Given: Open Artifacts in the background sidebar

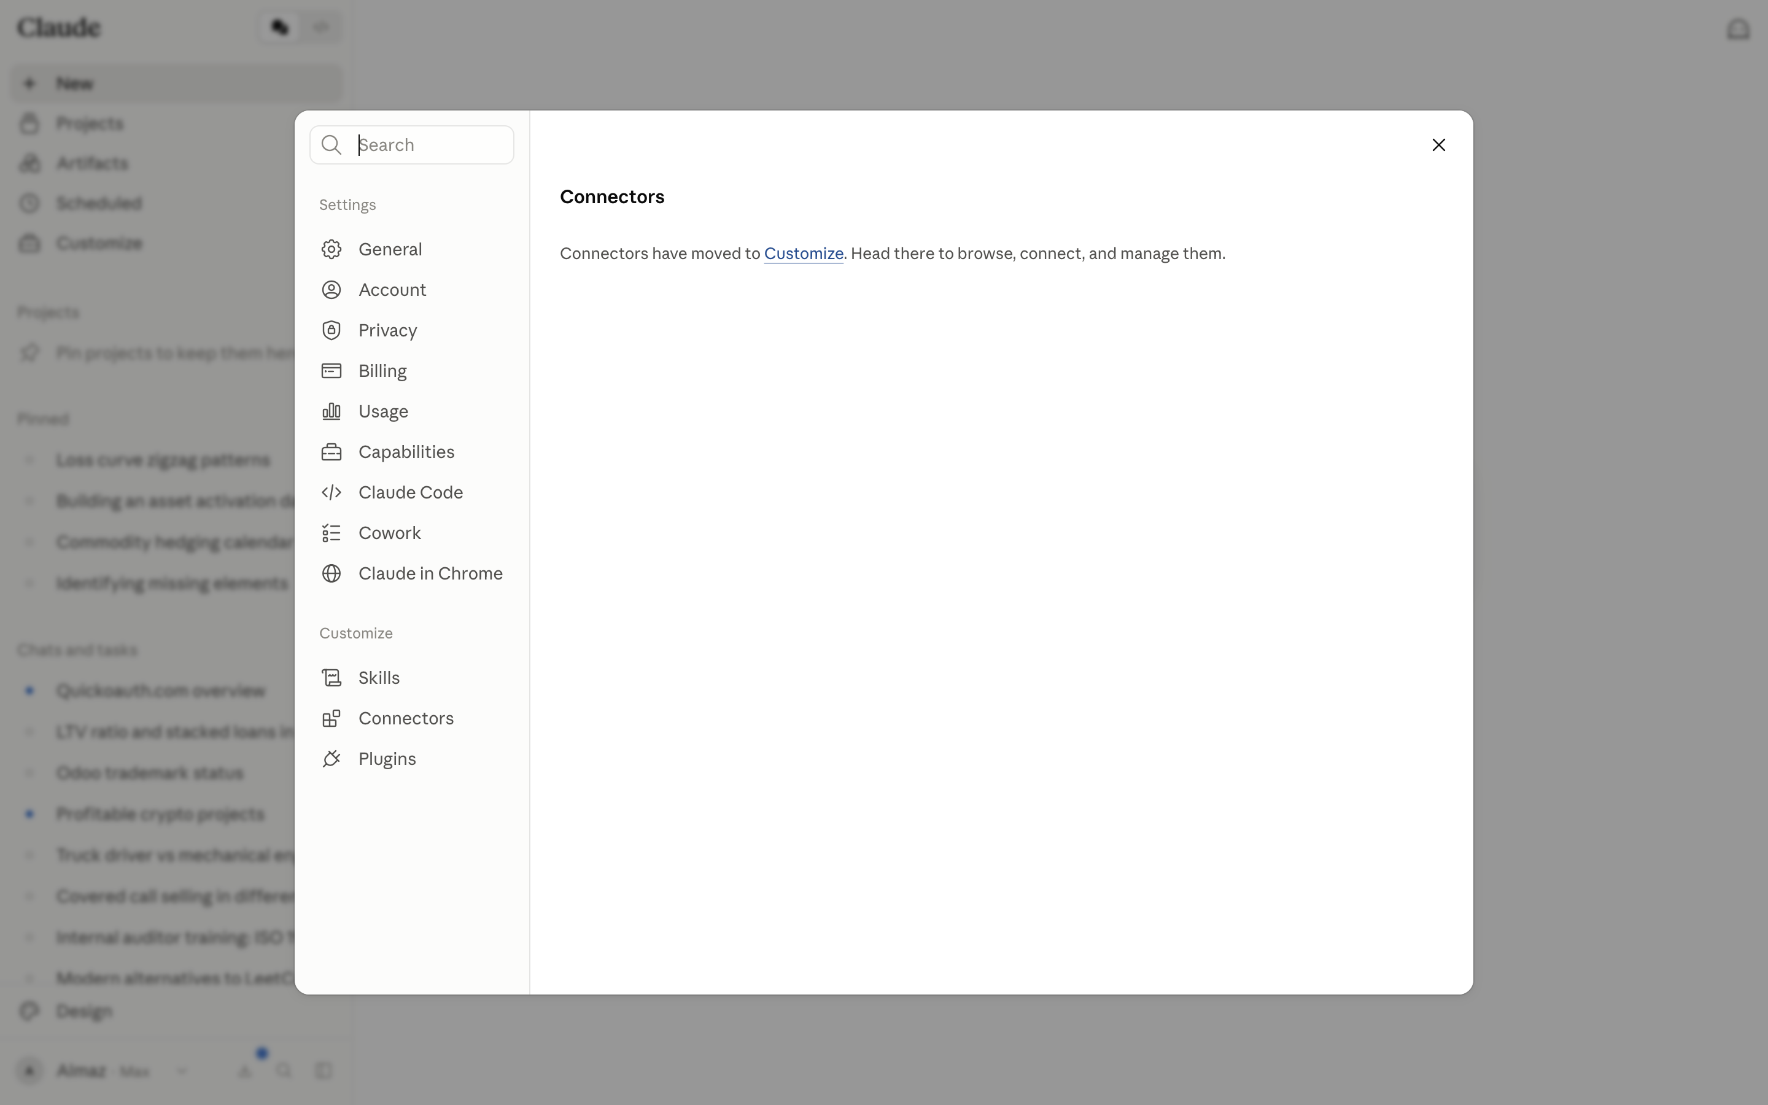Looking at the screenshot, I should point(176,163).
